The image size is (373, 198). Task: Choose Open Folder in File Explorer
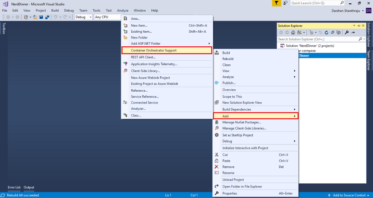pyautogui.click(x=255, y=187)
